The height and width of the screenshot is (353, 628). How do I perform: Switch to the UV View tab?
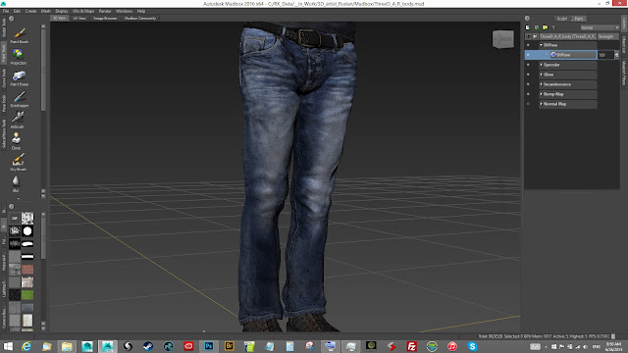pyautogui.click(x=79, y=19)
